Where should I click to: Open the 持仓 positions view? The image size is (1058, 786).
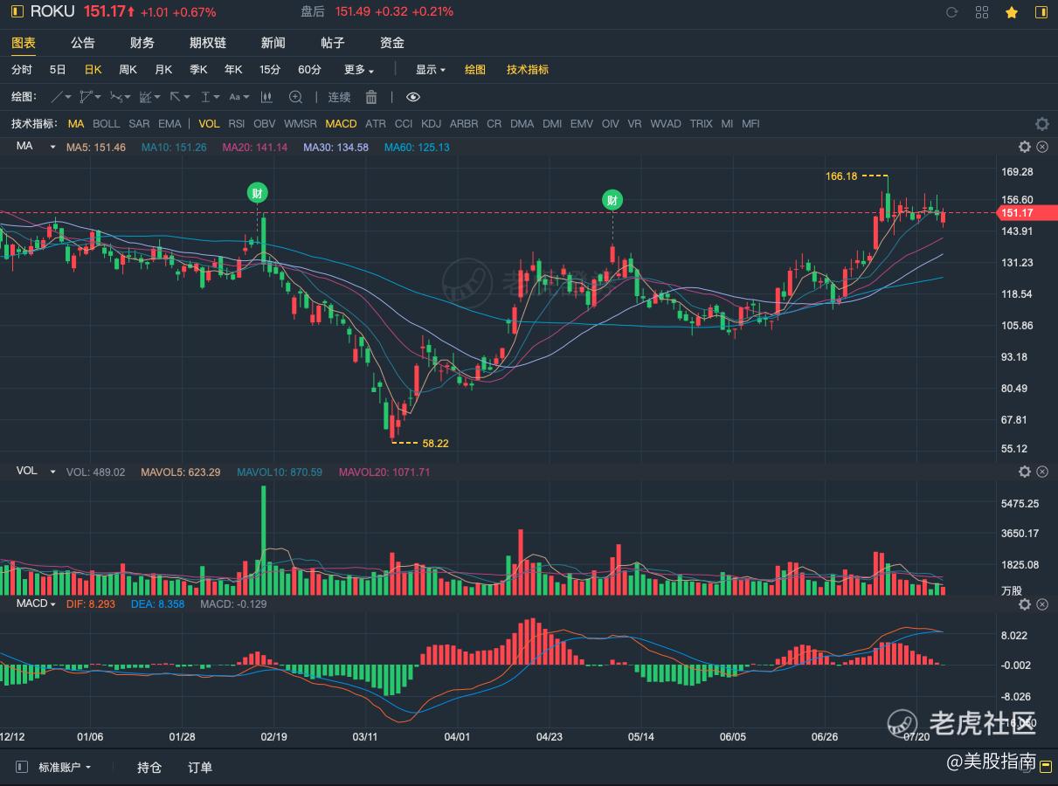[x=149, y=767]
